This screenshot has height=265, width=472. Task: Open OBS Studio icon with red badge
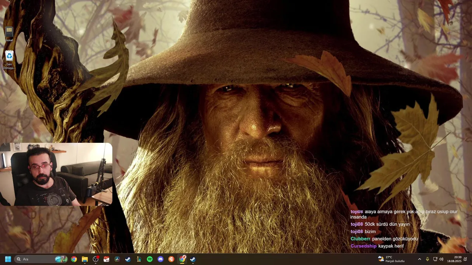(x=96, y=259)
